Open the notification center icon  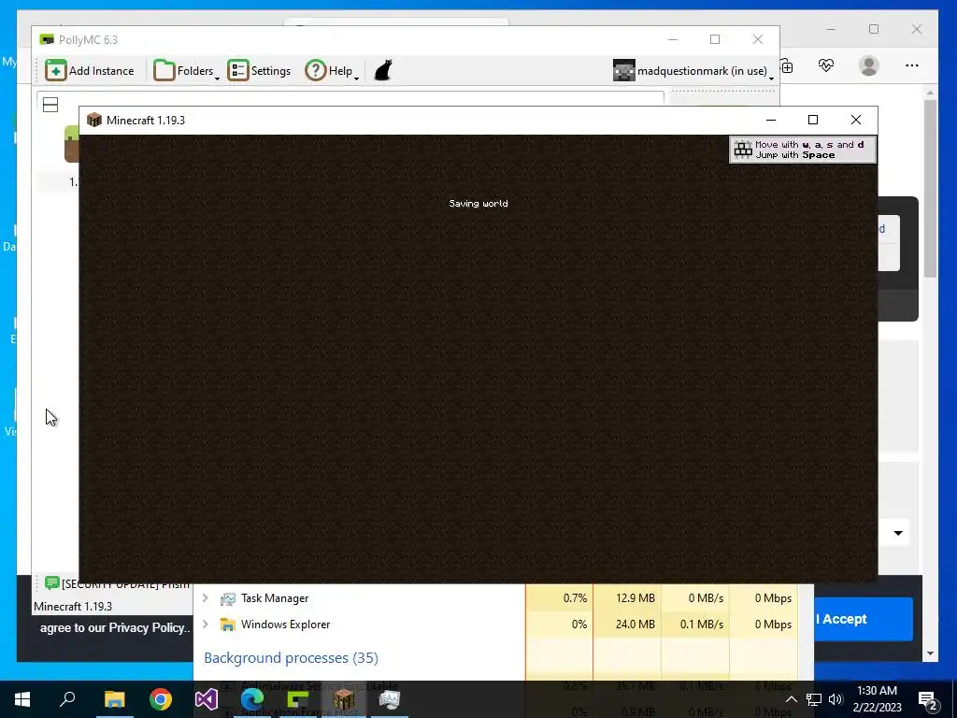(928, 699)
